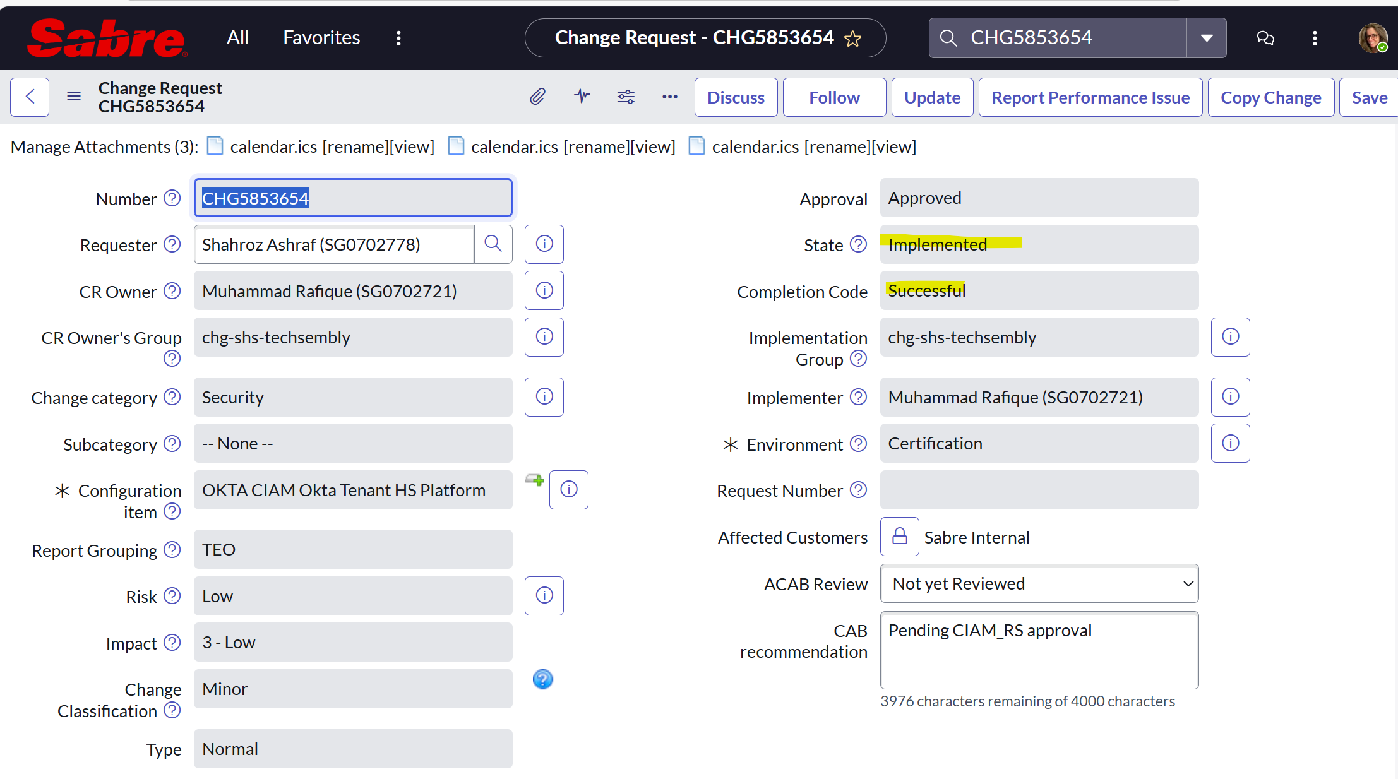Click the Update button
The width and height of the screenshot is (1398, 779).
point(932,97)
